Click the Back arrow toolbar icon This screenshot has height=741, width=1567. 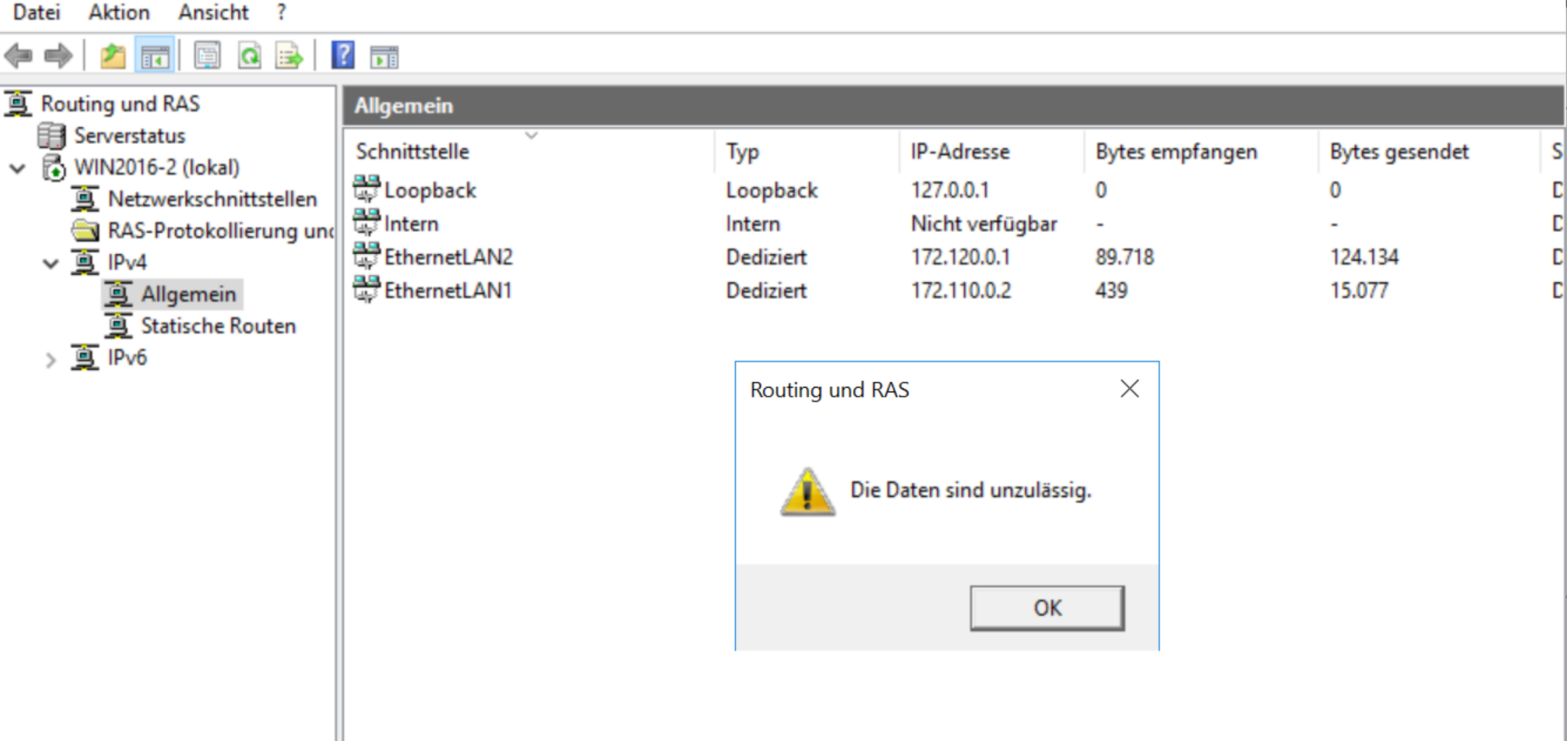click(x=18, y=56)
